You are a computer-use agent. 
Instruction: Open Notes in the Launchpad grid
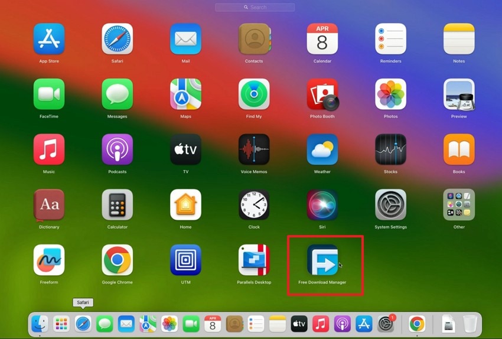tap(459, 39)
